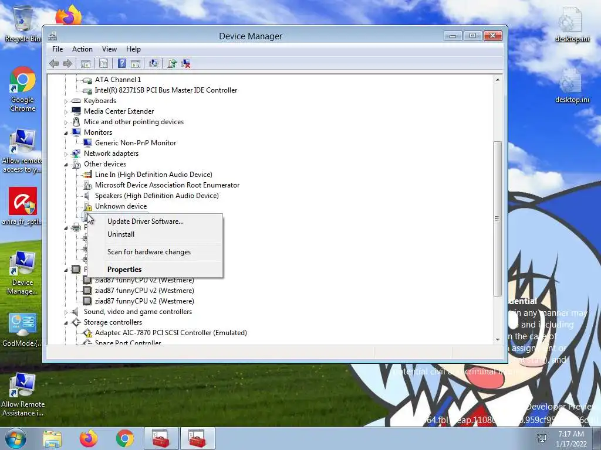
Task: Select ATA Channel 1 device
Action: (x=117, y=80)
